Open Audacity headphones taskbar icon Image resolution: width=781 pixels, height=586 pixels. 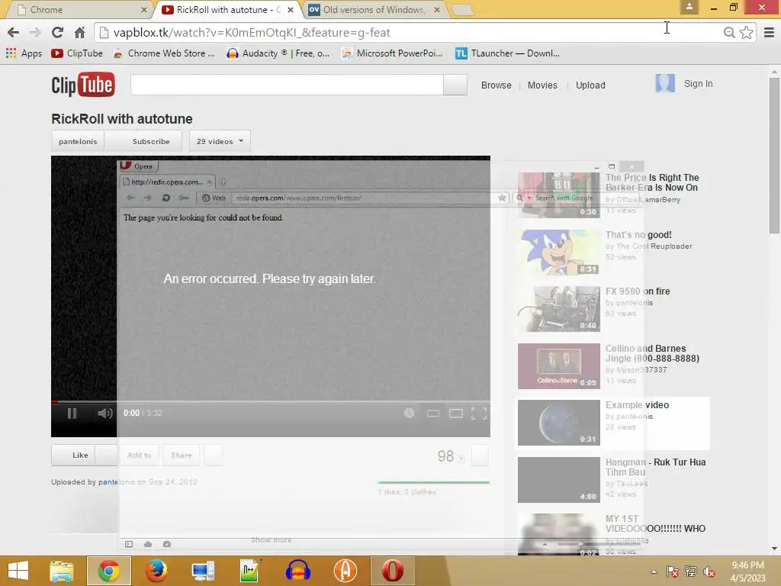[x=298, y=571]
